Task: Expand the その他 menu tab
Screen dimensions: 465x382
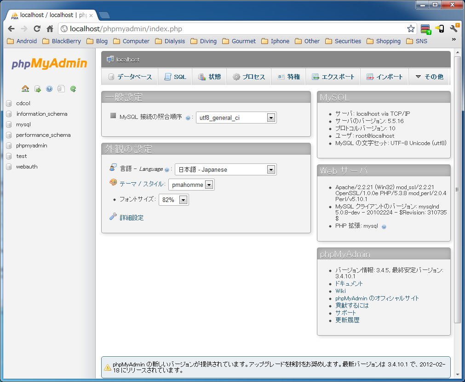Action: tap(429, 77)
